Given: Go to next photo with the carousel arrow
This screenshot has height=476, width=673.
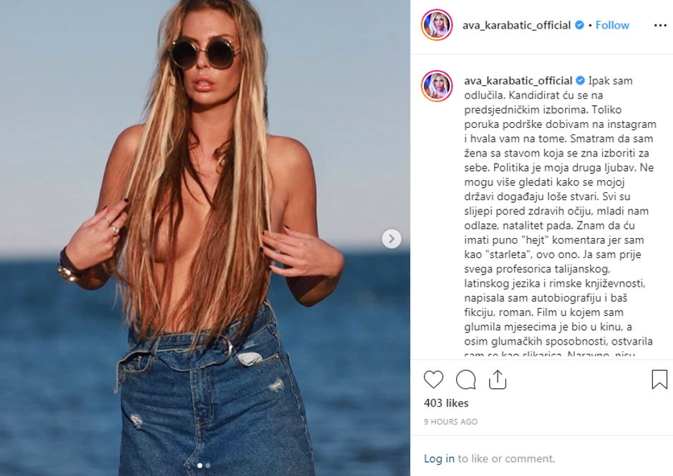Looking at the screenshot, I should (392, 239).
